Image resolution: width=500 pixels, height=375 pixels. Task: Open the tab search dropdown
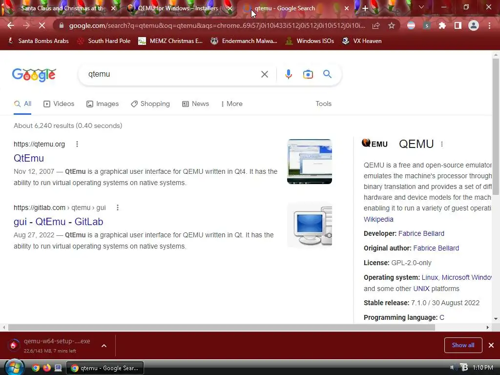(421, 7)
